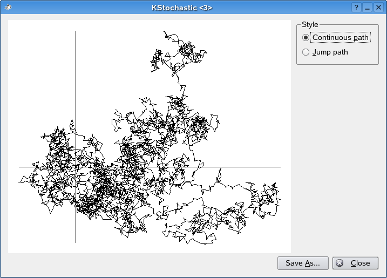Click the "Continuous path" label text

340,38
